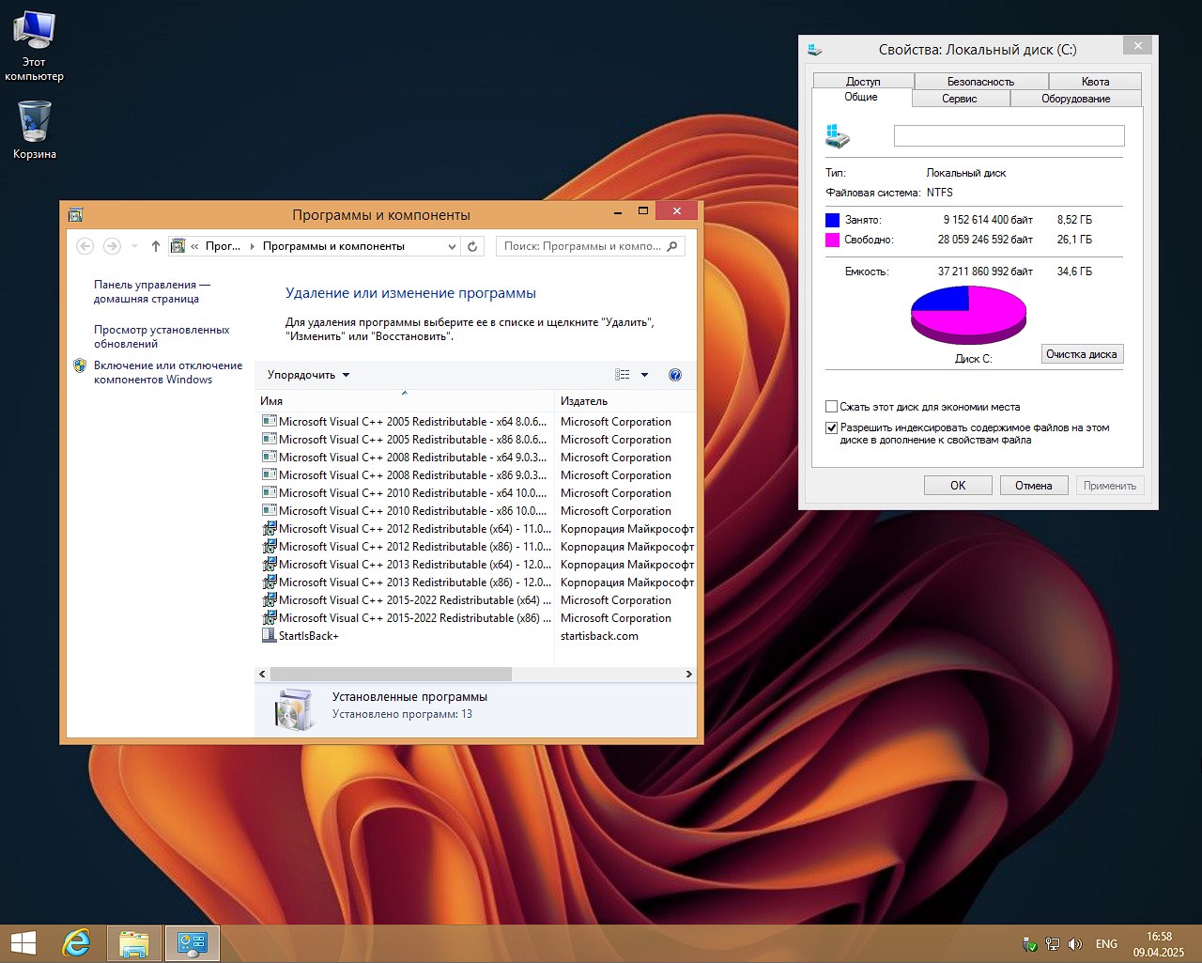
Task: Open the Windows Start button
Action: point(23,942)
